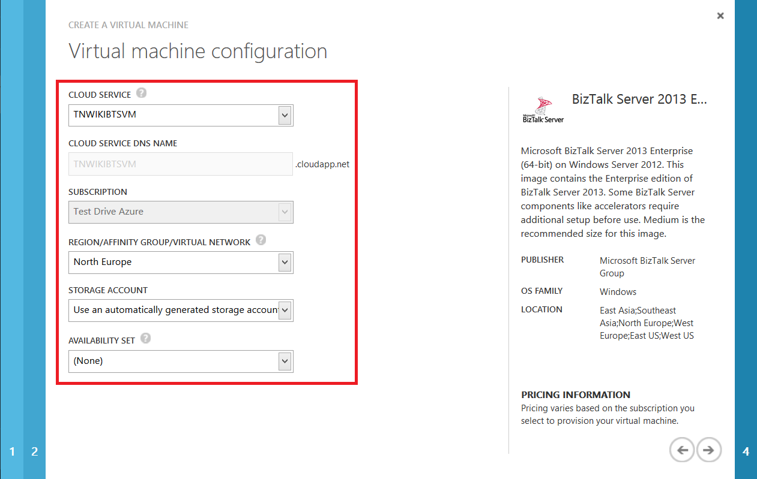The width and height of the screenshot is (757, 479).
Task: Click the PUBLISHER label
Action: click(543, 260)
